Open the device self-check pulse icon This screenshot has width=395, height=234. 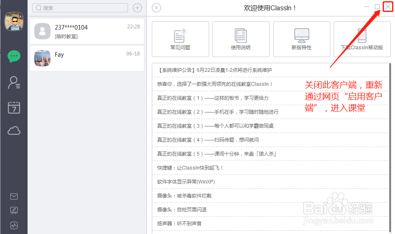(x=14, y=225)
